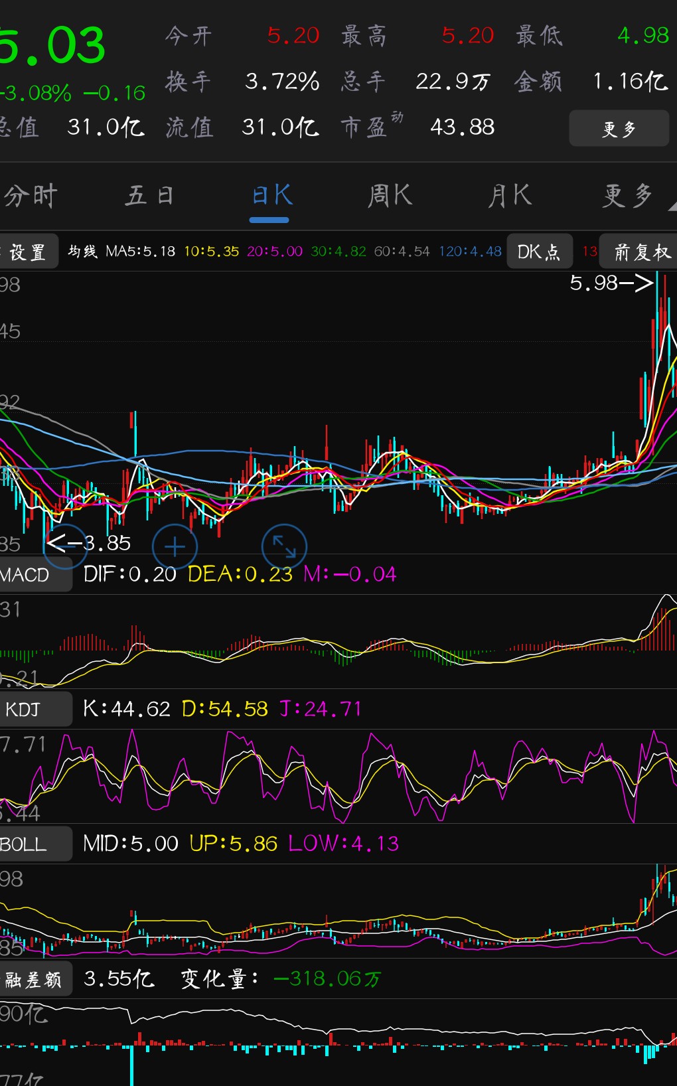Select the 日K tab
Screen dimensions: 677x1086
271,195
